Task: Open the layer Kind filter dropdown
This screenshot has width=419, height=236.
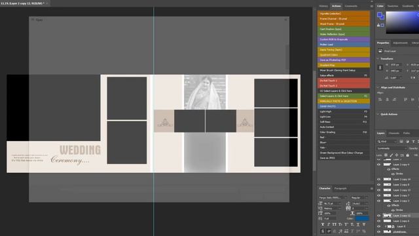Action: click(x=387, y=142)
